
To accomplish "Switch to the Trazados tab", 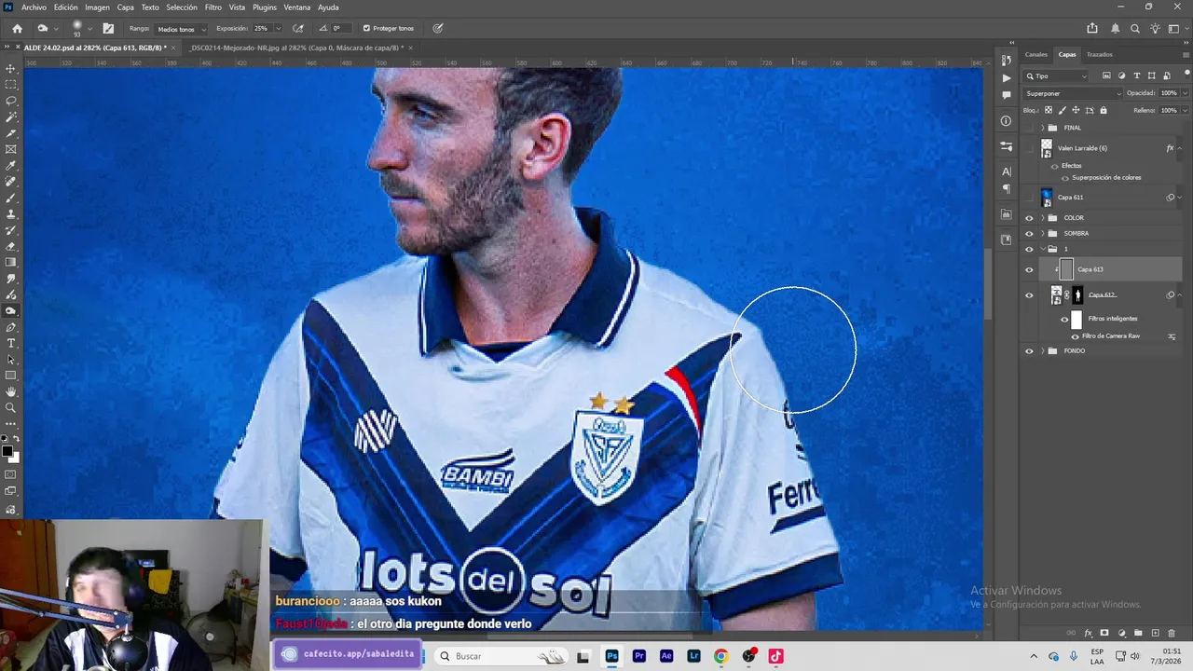I will click(x=1099, y=54).
